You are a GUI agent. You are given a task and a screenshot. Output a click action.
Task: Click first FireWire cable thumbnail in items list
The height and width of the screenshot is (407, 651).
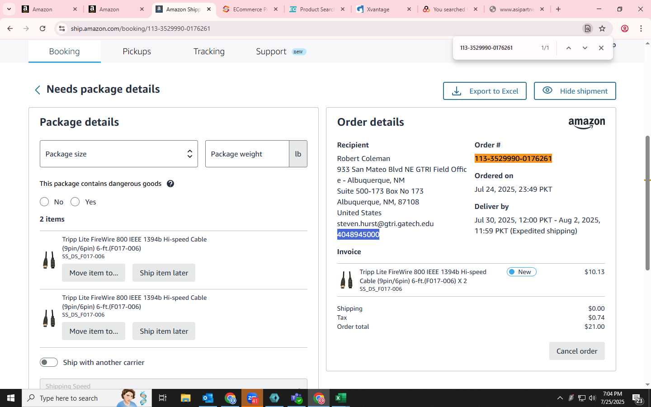(49, 260)
